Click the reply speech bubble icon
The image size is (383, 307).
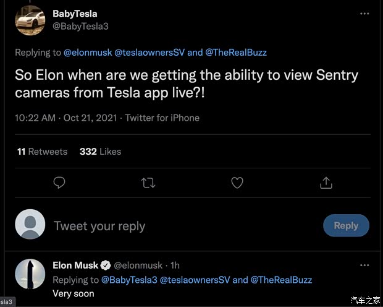[59, 183]
